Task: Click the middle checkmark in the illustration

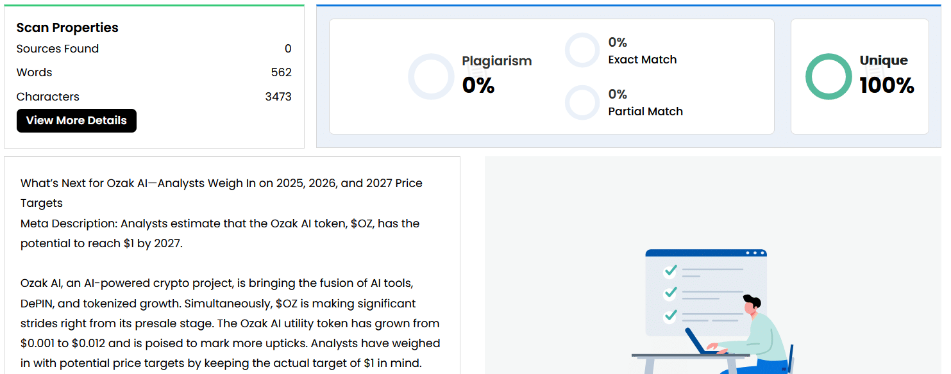Action: click(670, 293)
